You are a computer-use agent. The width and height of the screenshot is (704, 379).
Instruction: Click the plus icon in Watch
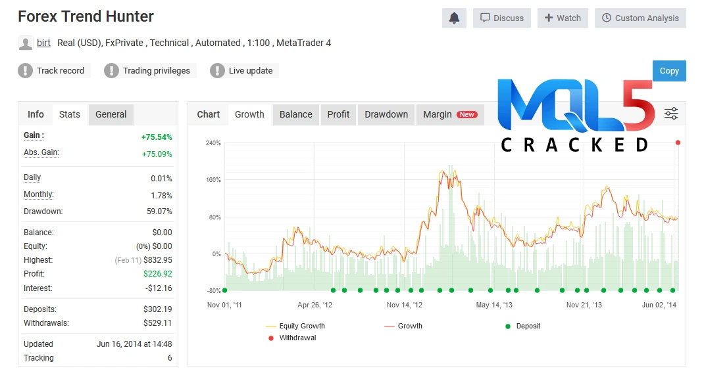pyautogui.click(x=549, y=18)
